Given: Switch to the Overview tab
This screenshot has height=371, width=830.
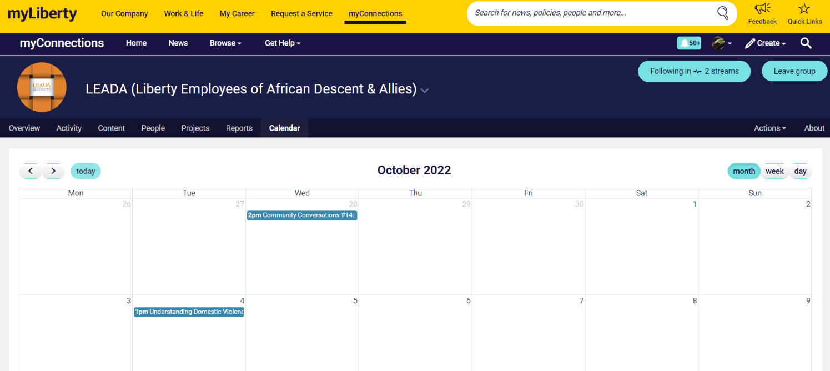Looking at the screenshot, I should click(24, 128).
